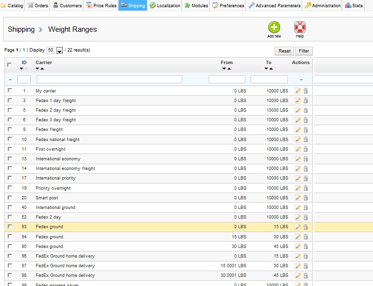The width and height of the screenshot is (373, 286).
Task: Click the Reset button
Action: point(284,51)
